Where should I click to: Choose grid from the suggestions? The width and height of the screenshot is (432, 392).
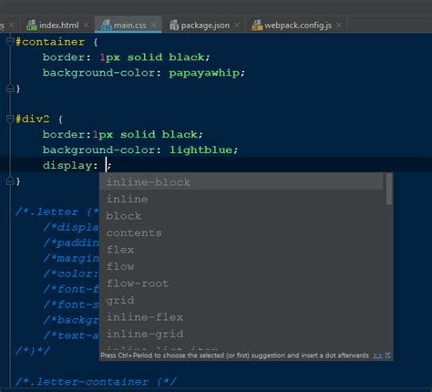point(242,300)
